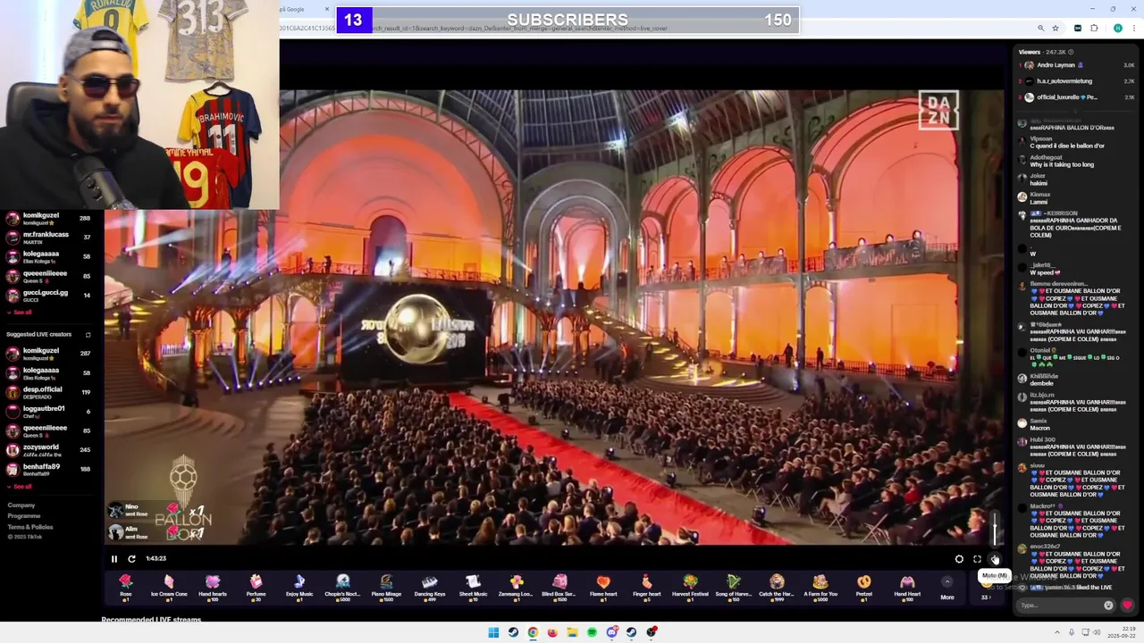Send the Piano Mirage gift
Image resolution: width=1144 pixels, height=643 pixels.
click(386, 586)
